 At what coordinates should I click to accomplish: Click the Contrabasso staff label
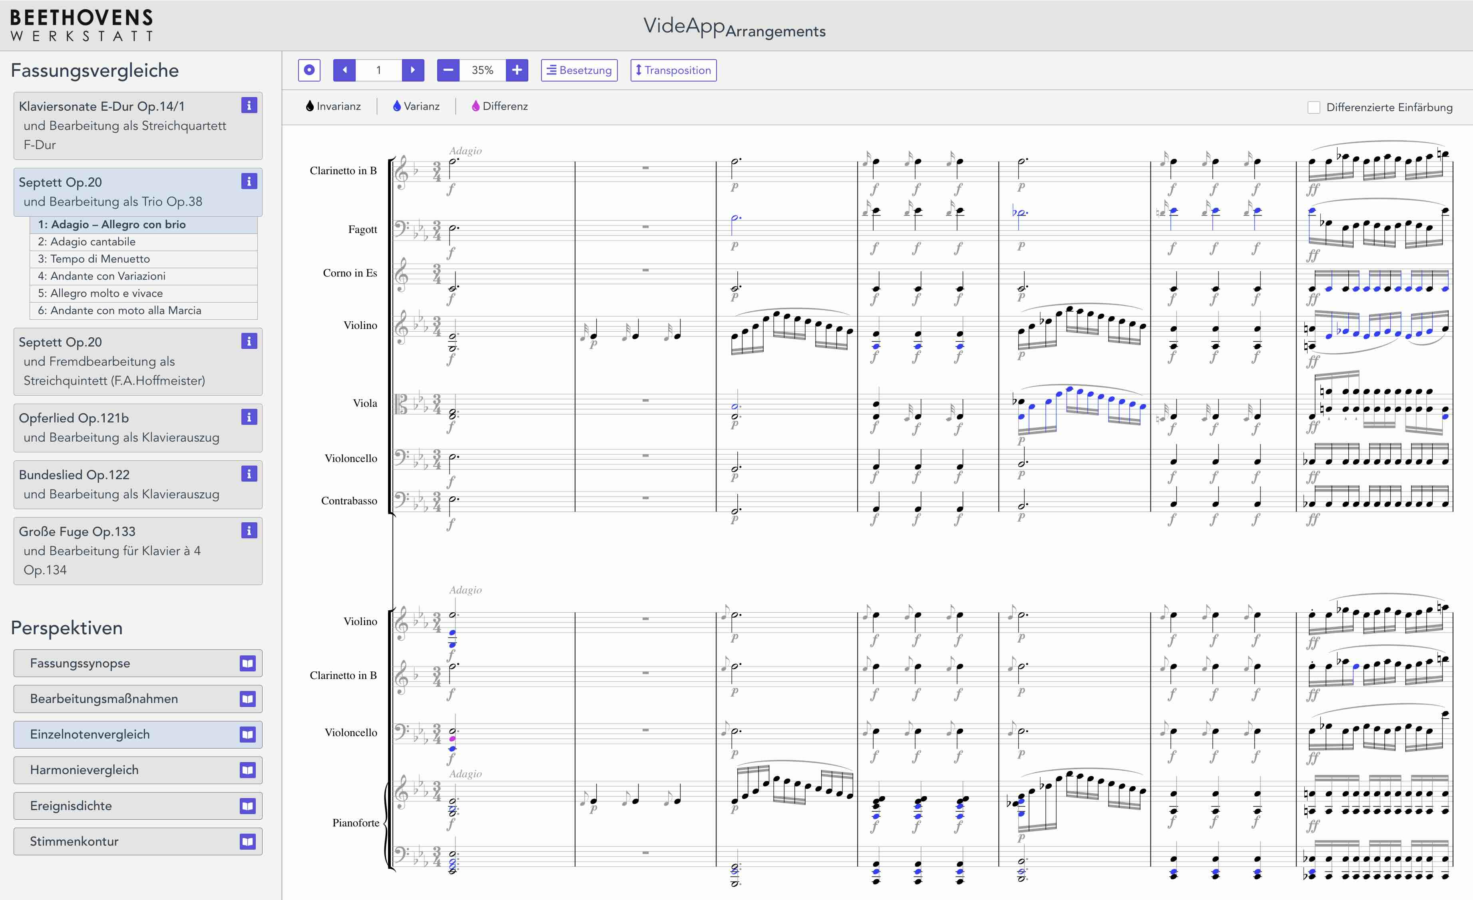click(349, 501)
